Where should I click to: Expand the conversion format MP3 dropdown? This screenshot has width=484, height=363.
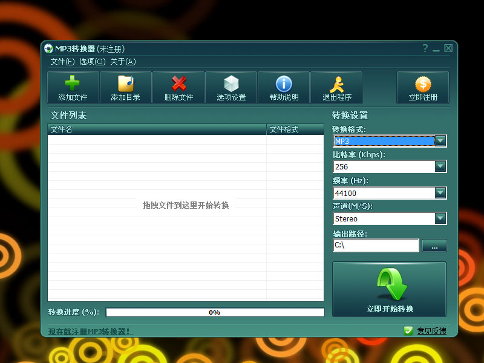(x=440, y=141)
